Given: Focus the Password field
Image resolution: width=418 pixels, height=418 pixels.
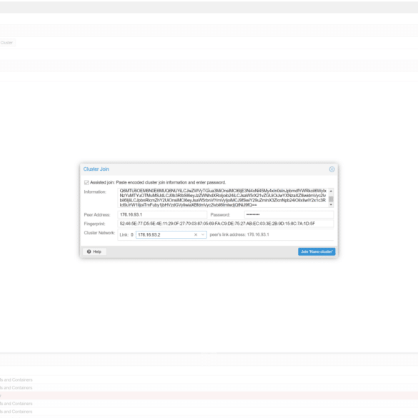Looking at the screenshot, I should [289, 214].
